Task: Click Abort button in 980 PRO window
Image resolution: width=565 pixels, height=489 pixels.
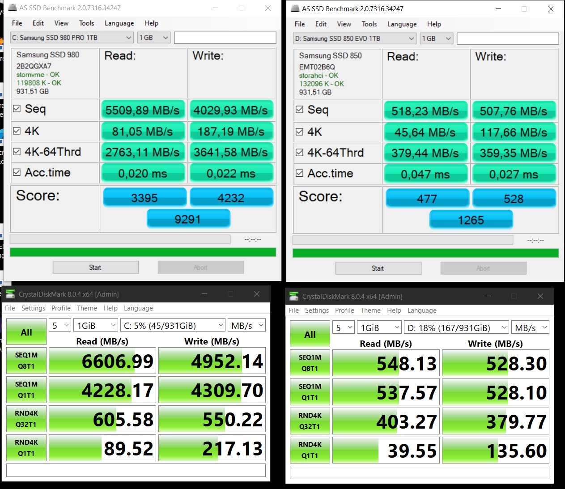Action: (201, 267)
